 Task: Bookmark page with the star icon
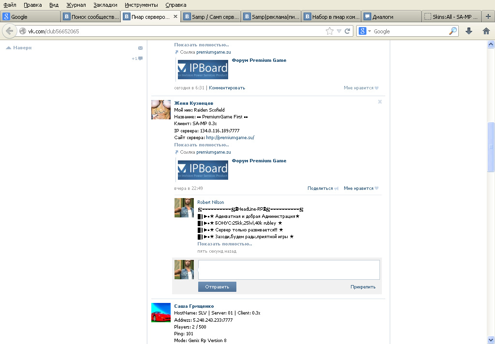pyautogui.click(x=330, y=31)
